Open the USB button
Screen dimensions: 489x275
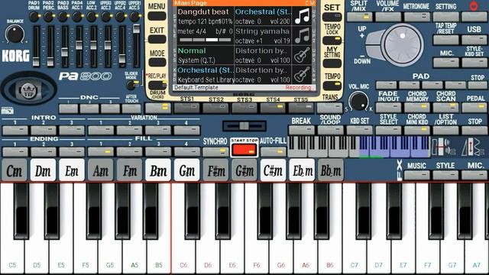click(x=474, y=40)
